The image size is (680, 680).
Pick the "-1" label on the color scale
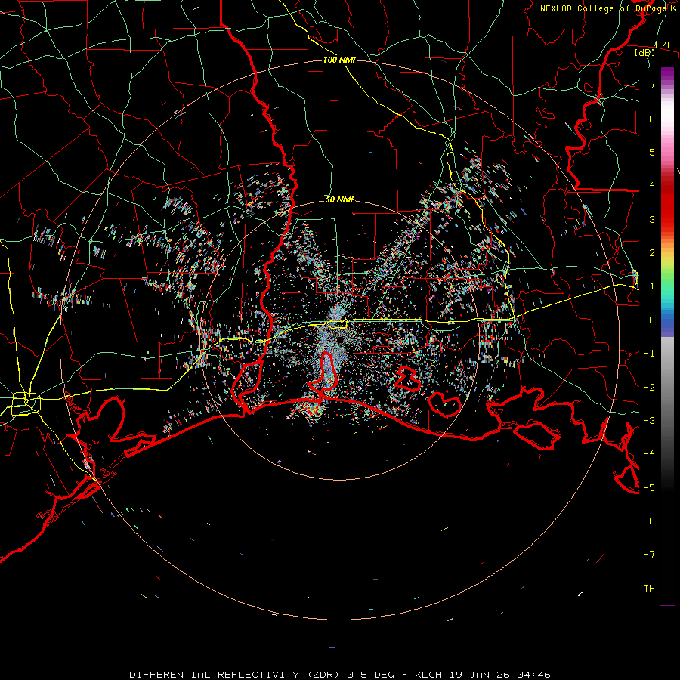tap(649, 354)
